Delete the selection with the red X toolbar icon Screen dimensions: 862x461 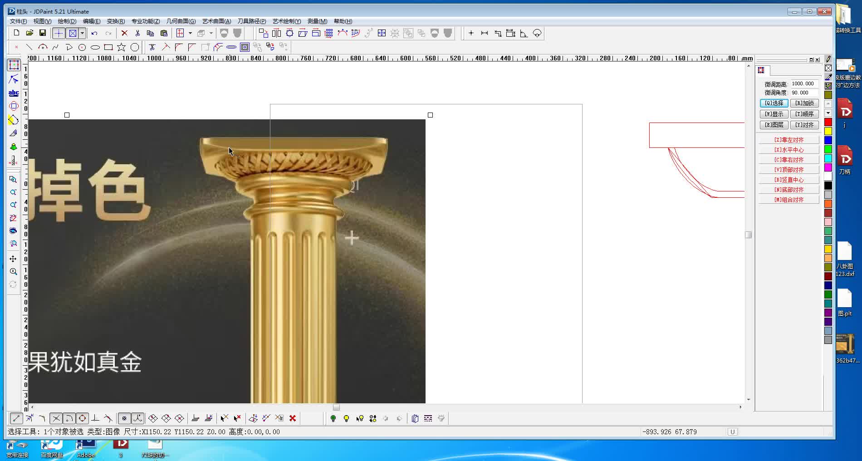(124, 33)
